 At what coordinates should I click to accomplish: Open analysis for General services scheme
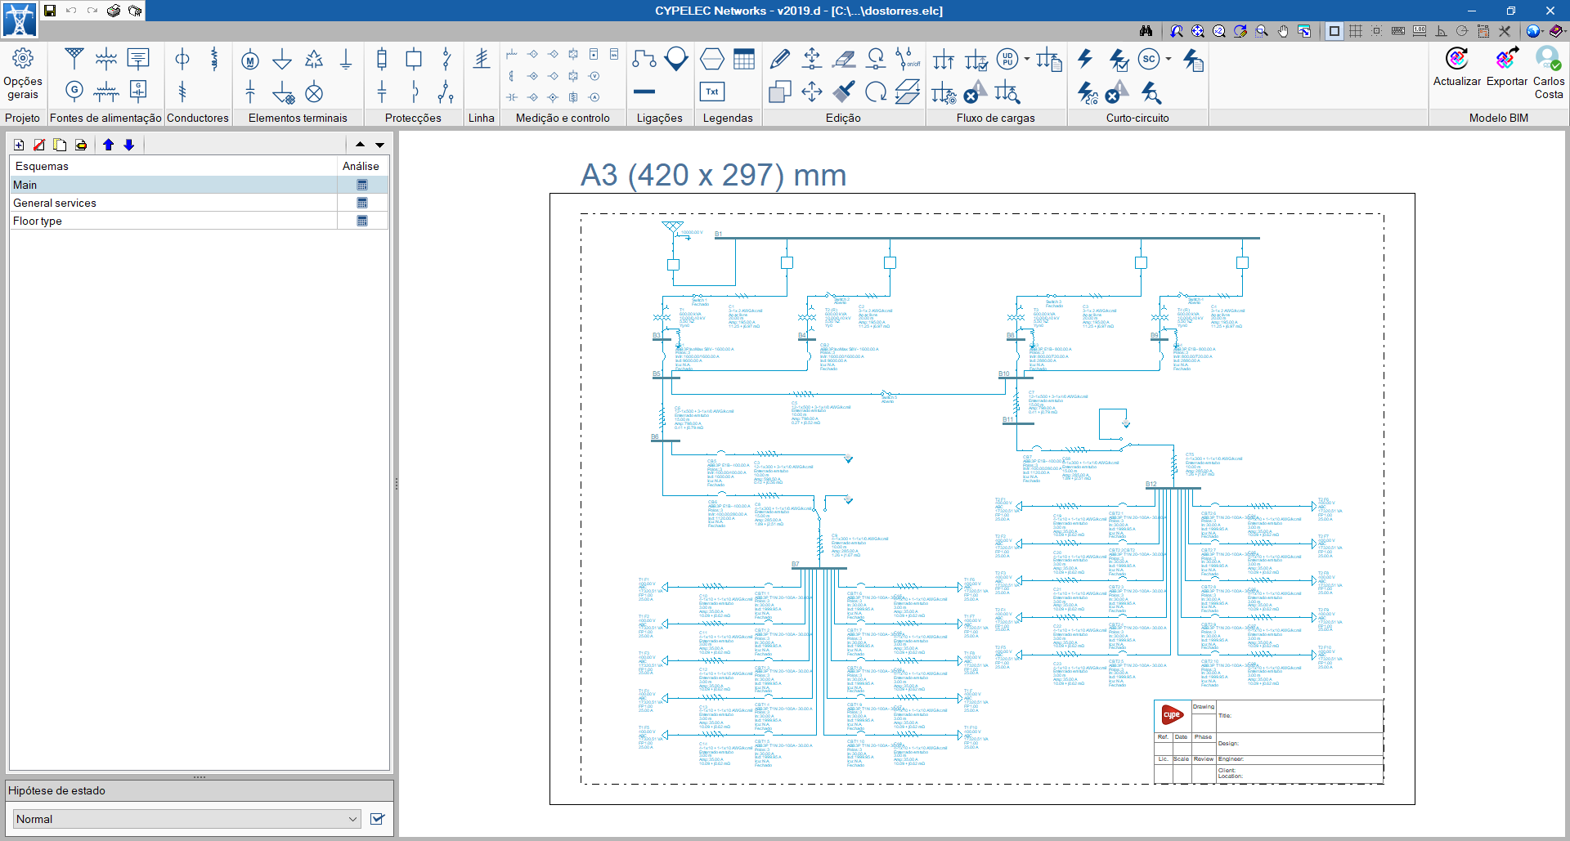click(362, 203)
